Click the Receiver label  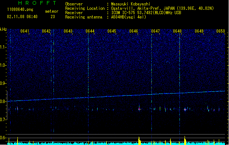click(x=74, y=13)
